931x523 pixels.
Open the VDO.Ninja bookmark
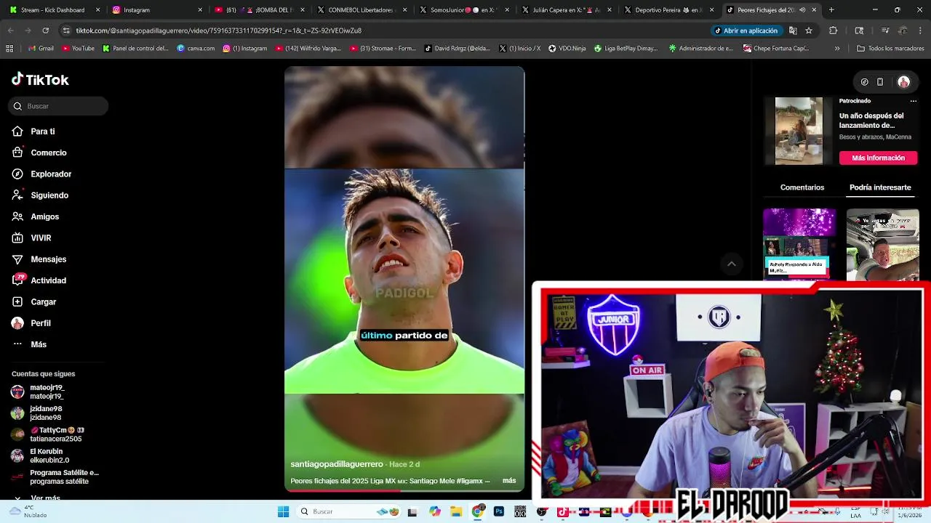click(567, 49)
